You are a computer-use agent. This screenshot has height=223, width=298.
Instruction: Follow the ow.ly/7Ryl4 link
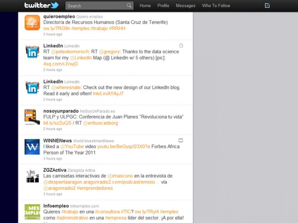click(147, 212)
